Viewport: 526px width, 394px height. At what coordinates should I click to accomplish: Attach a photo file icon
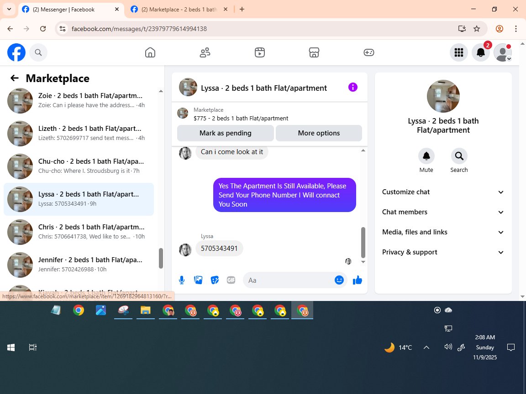click(x=198, y=280)
